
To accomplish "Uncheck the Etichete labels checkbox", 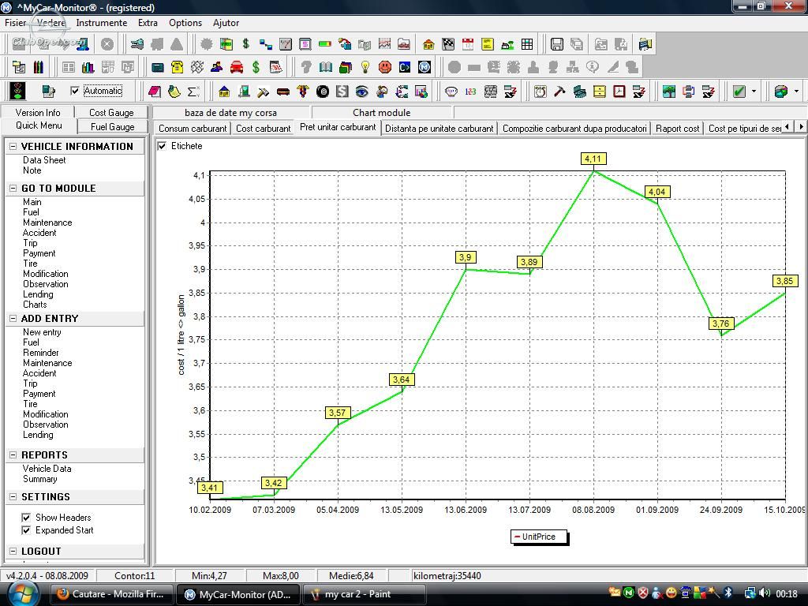I will (162, 146).
